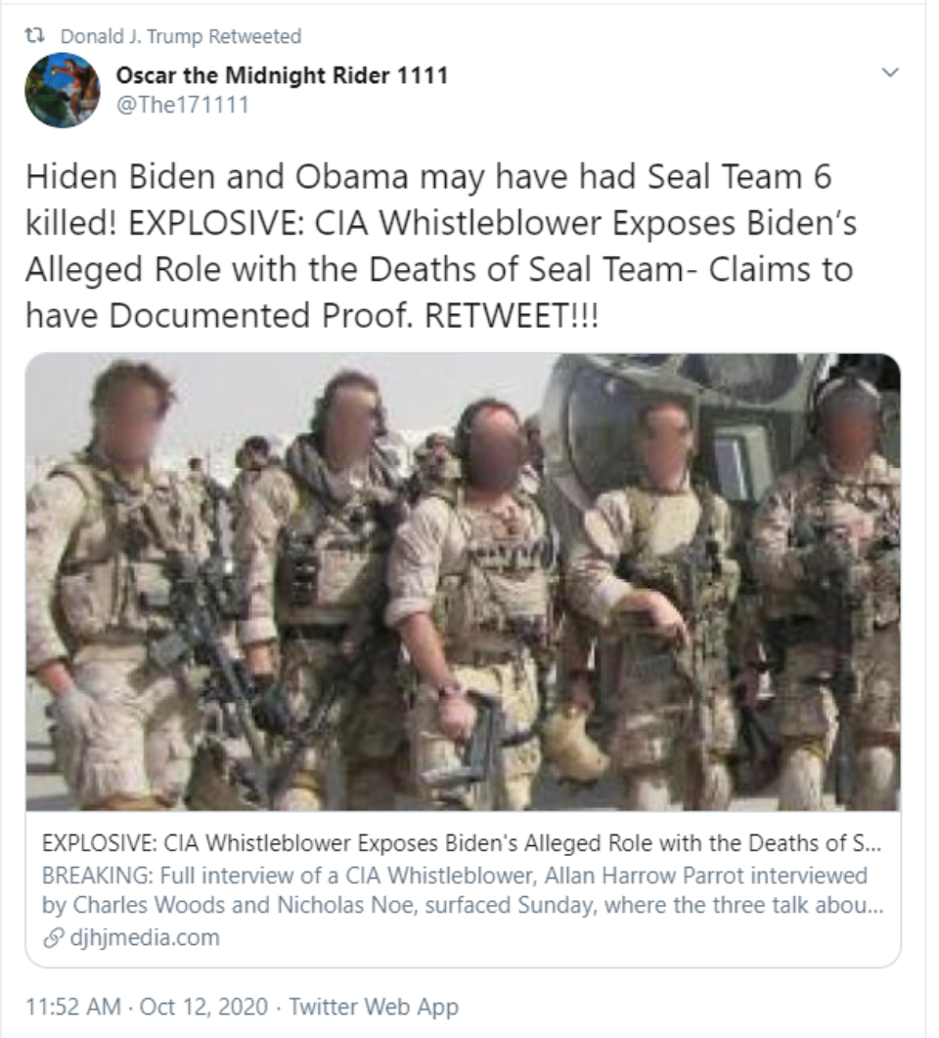Click the @The171111 handle
The height and width of the screenshot is (1038, 939).
pyautogui.click(x=183, y=105)
